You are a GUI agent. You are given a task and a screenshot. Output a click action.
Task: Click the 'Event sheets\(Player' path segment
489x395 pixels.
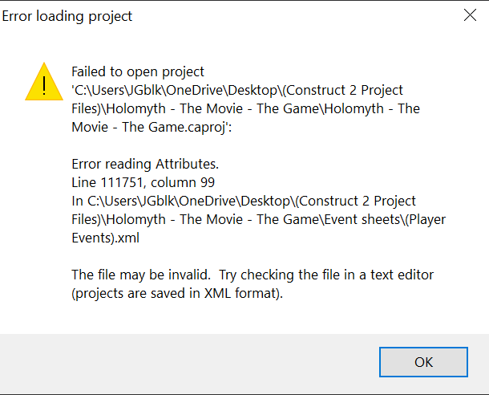(385, 219)
